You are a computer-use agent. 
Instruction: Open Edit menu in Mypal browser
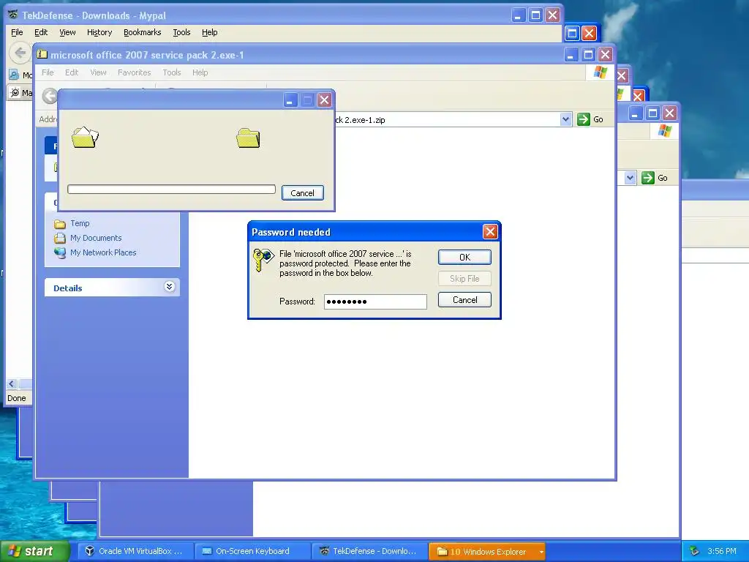pyautogui.click(x=41, y=32)
